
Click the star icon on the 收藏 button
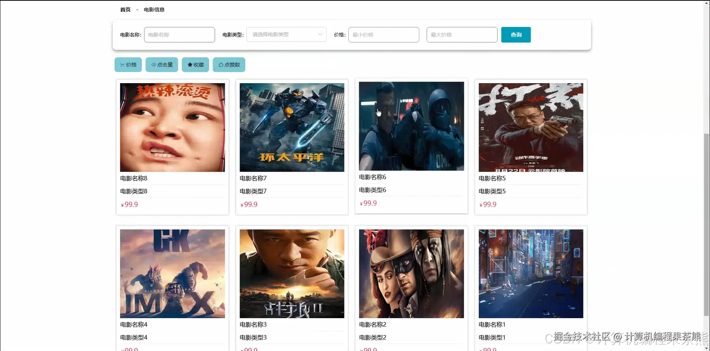tap(190, 64)
